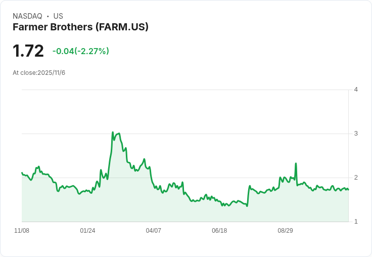Click the chart line's leftmost start point
The height and width of the screenshot is (257, 372).
[22, 173]
